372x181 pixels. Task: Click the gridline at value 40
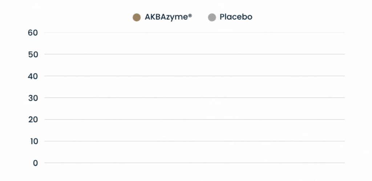point(194,76)
